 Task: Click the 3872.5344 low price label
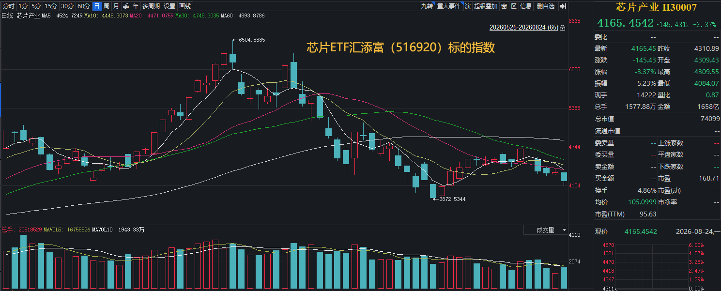pos(452,199)
